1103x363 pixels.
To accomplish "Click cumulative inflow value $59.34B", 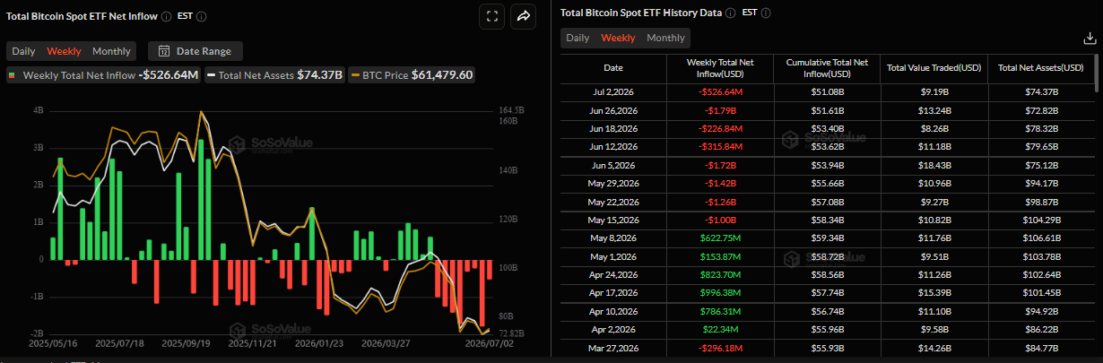I will 827,238.
